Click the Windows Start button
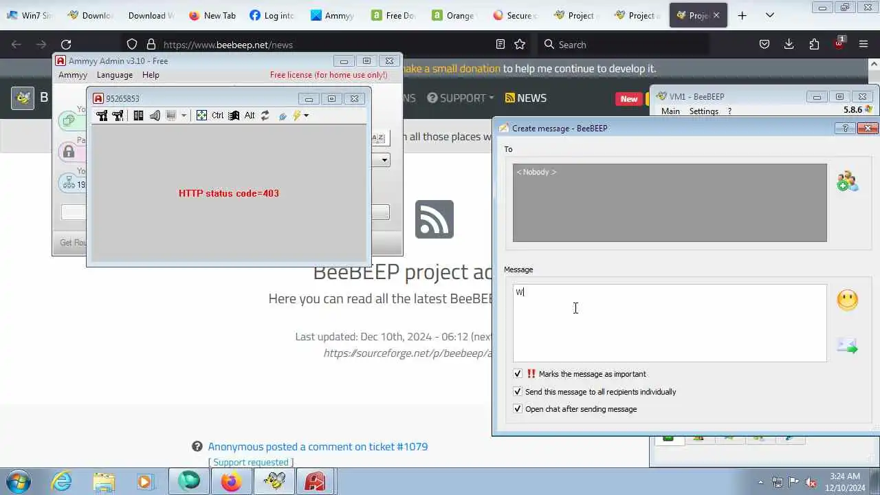Image resolution: width=880 pixels, height=495 pixels. tap(18, 482)
